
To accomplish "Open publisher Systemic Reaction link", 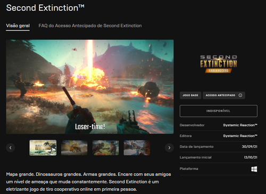I will click(x=240, y=136).
